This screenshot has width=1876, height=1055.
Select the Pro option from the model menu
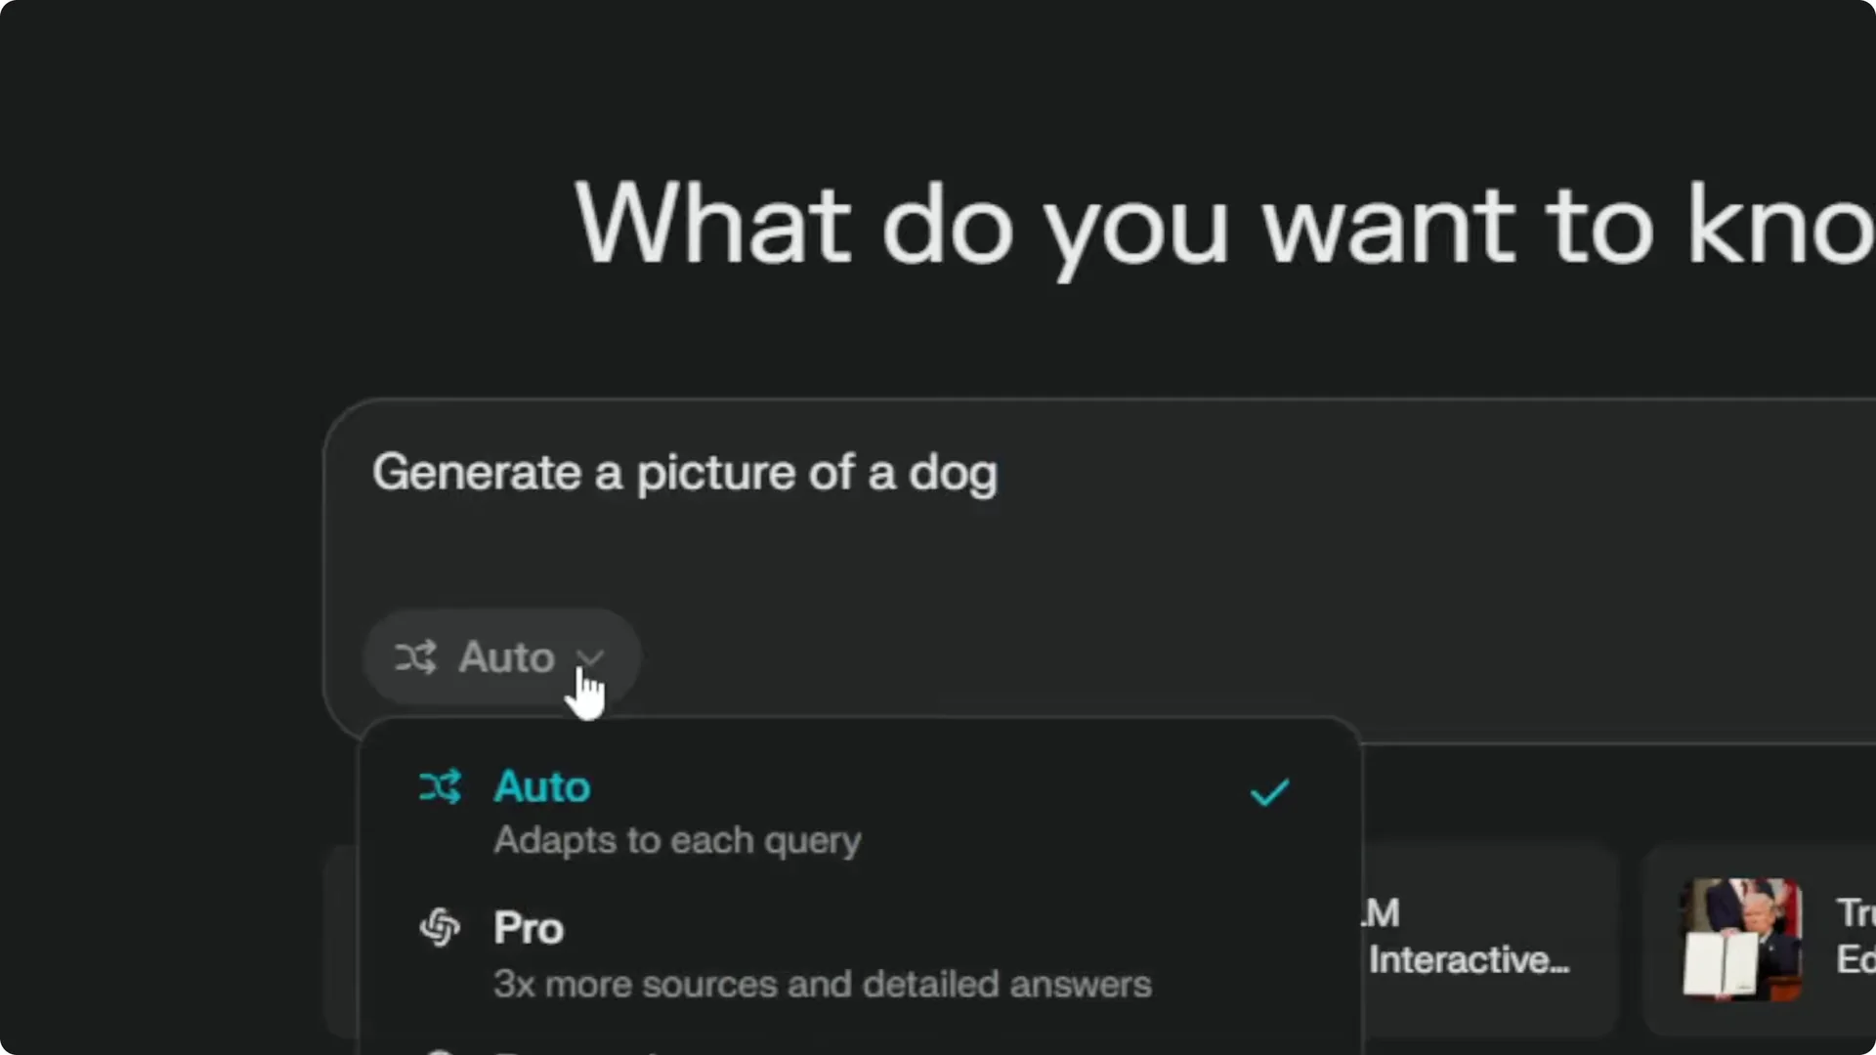coord(529,928)
